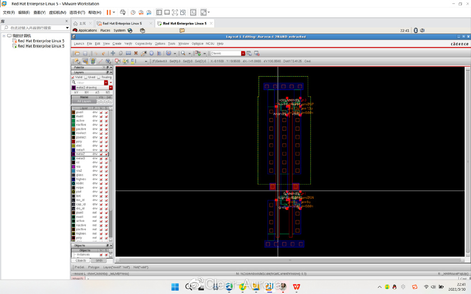The height and width of the screenshot is (294, 471).
Task: Click the magnifier Zoom icon
Action: pos(183,53)
